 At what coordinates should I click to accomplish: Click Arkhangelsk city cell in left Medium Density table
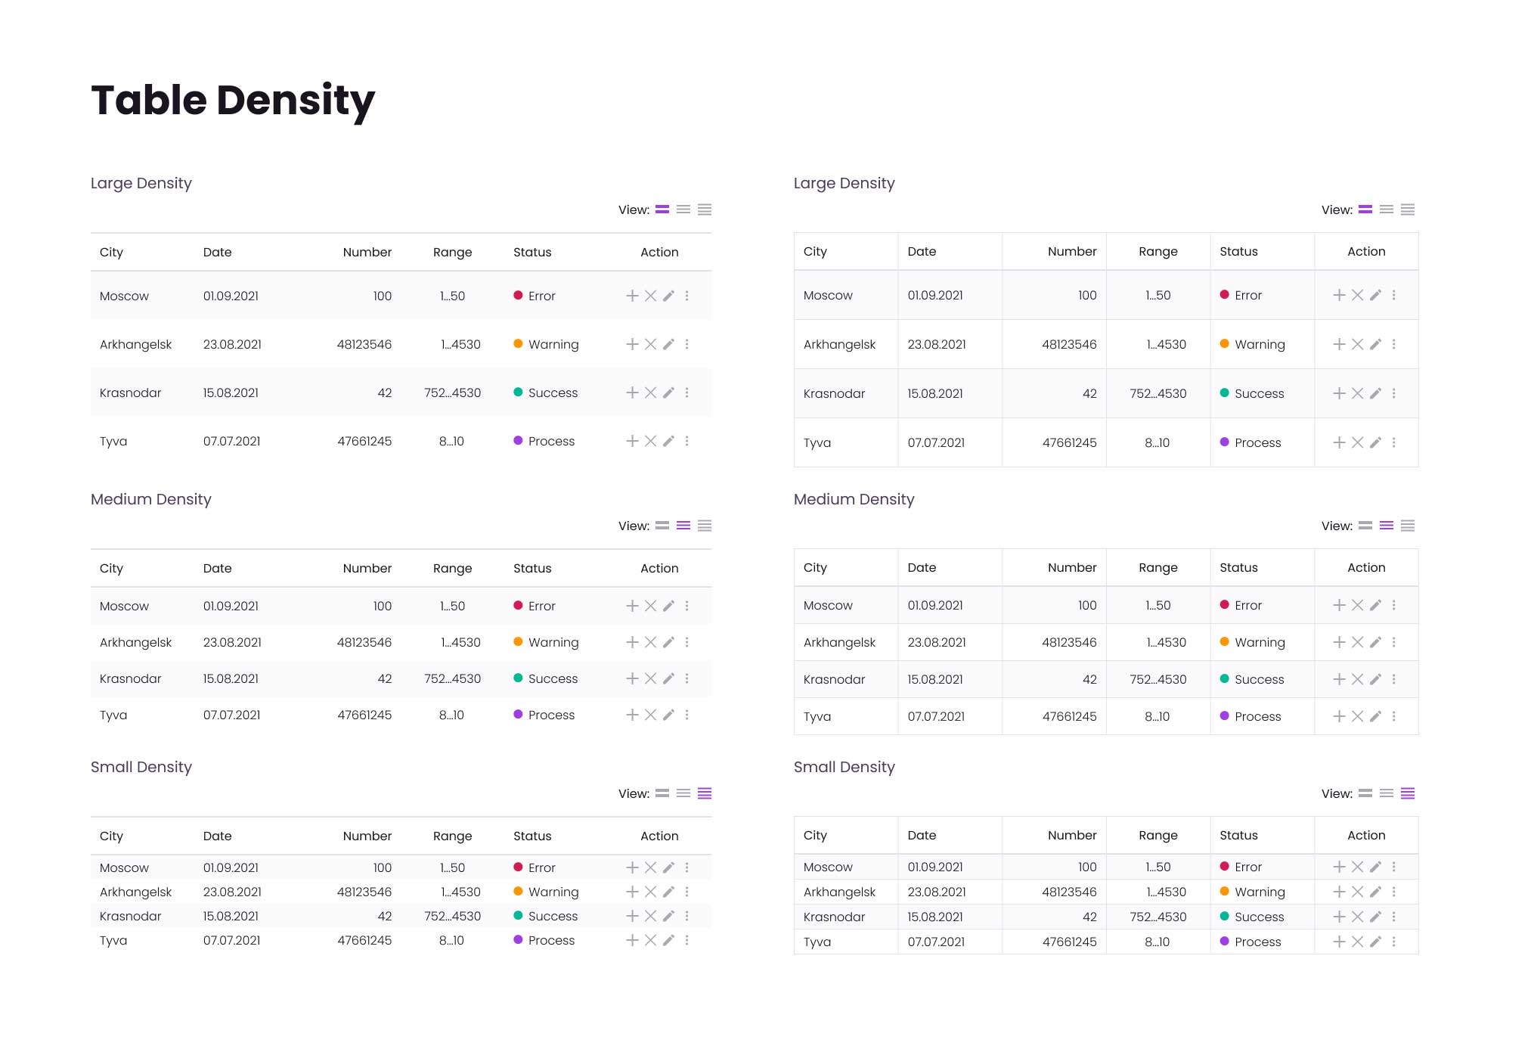click(x=135, y=642)
